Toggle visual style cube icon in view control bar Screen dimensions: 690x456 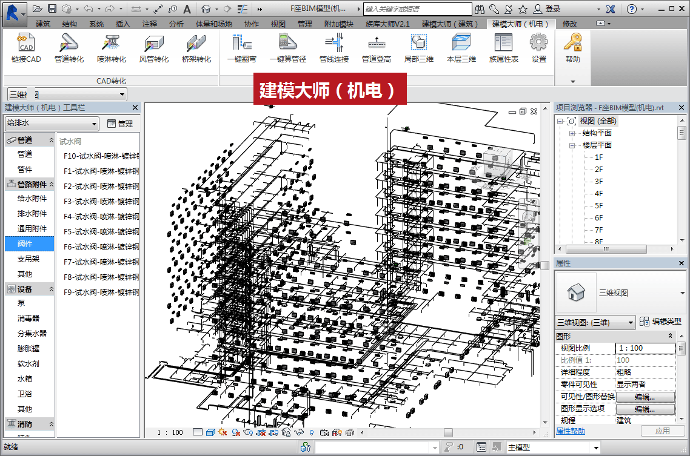pos(210,432)
